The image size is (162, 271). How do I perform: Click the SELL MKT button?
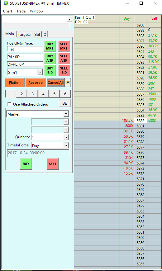pyautogui.click(x=64, y=46)
